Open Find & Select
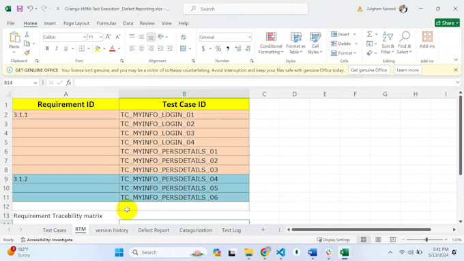The width and height of the screenshot is (464, 261). coord(404,43)
